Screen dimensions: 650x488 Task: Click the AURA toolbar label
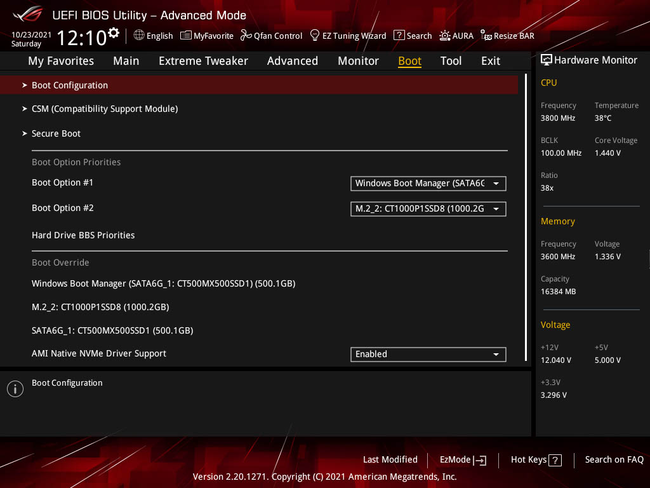coord(463,36)
